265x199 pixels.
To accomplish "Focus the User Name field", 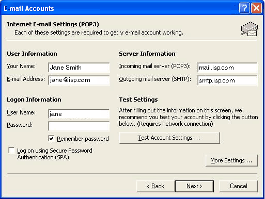I will tap(79, 114).
